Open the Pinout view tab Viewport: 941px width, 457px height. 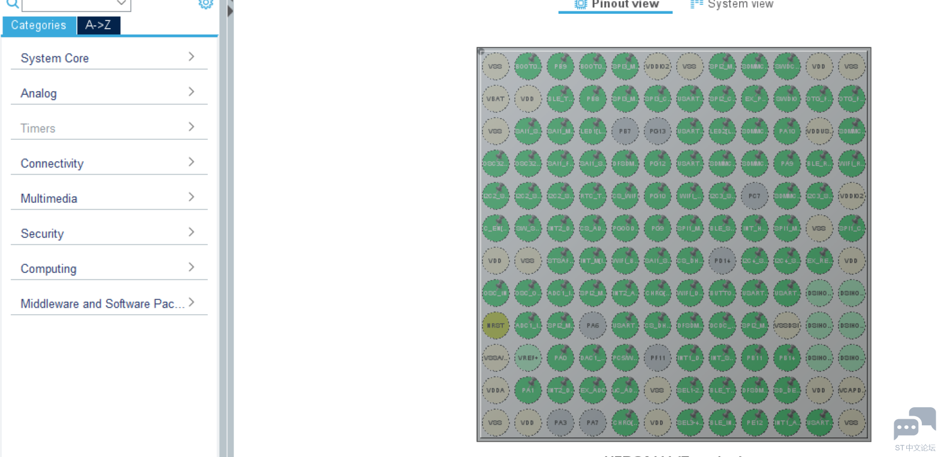point(616,5)
